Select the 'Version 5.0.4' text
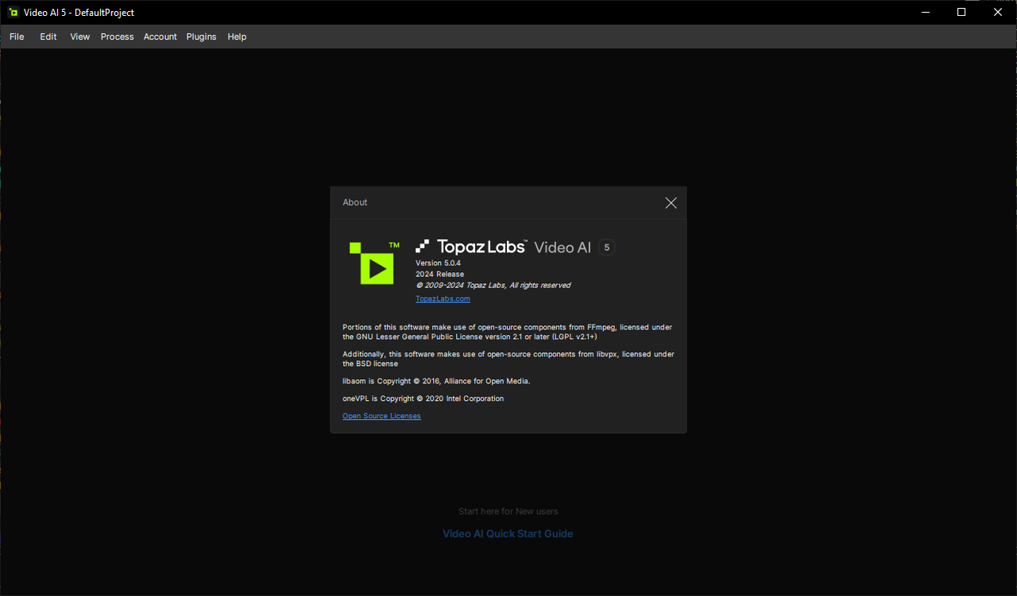The width and height of the screenshot is (1017, 596). coord(438,263)
